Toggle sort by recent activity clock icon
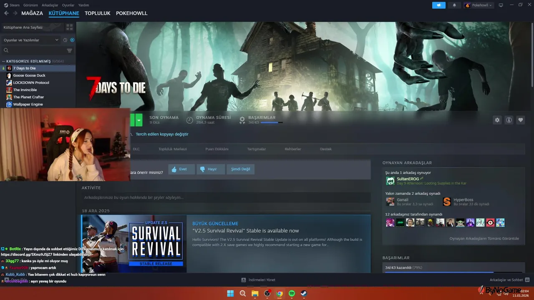 tap(65, 40)
